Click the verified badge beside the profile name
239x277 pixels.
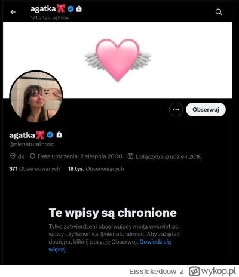50,135
